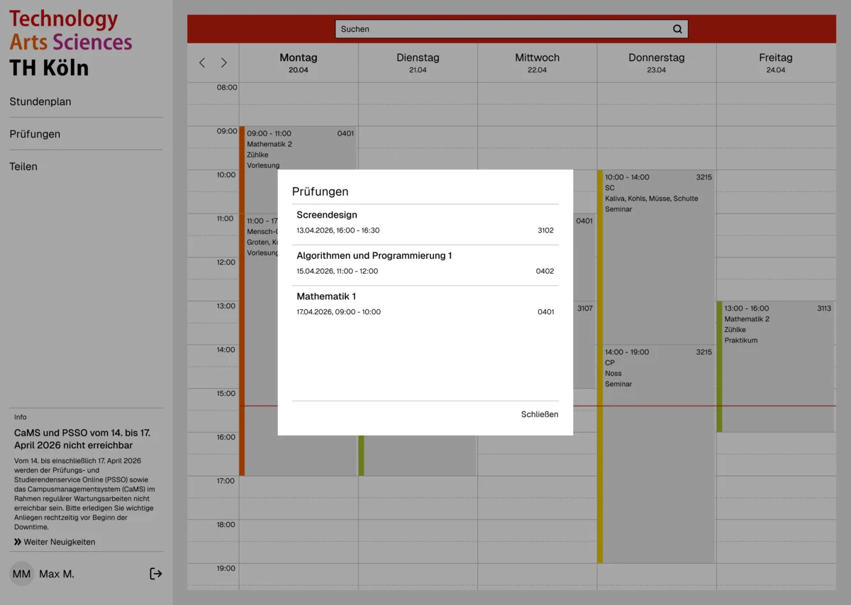851x605 pixels.
Task: Open Thursday SC seminar event
Action: pos(657,255)
